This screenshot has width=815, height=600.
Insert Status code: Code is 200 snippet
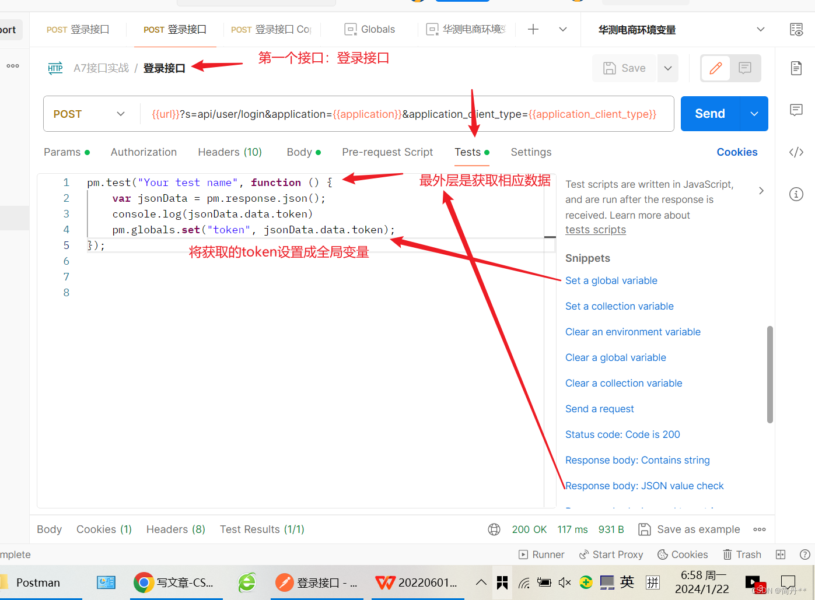tap(622, 434)
